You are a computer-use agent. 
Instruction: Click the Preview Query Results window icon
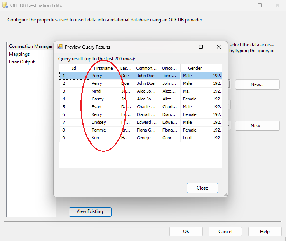point(60,47)
